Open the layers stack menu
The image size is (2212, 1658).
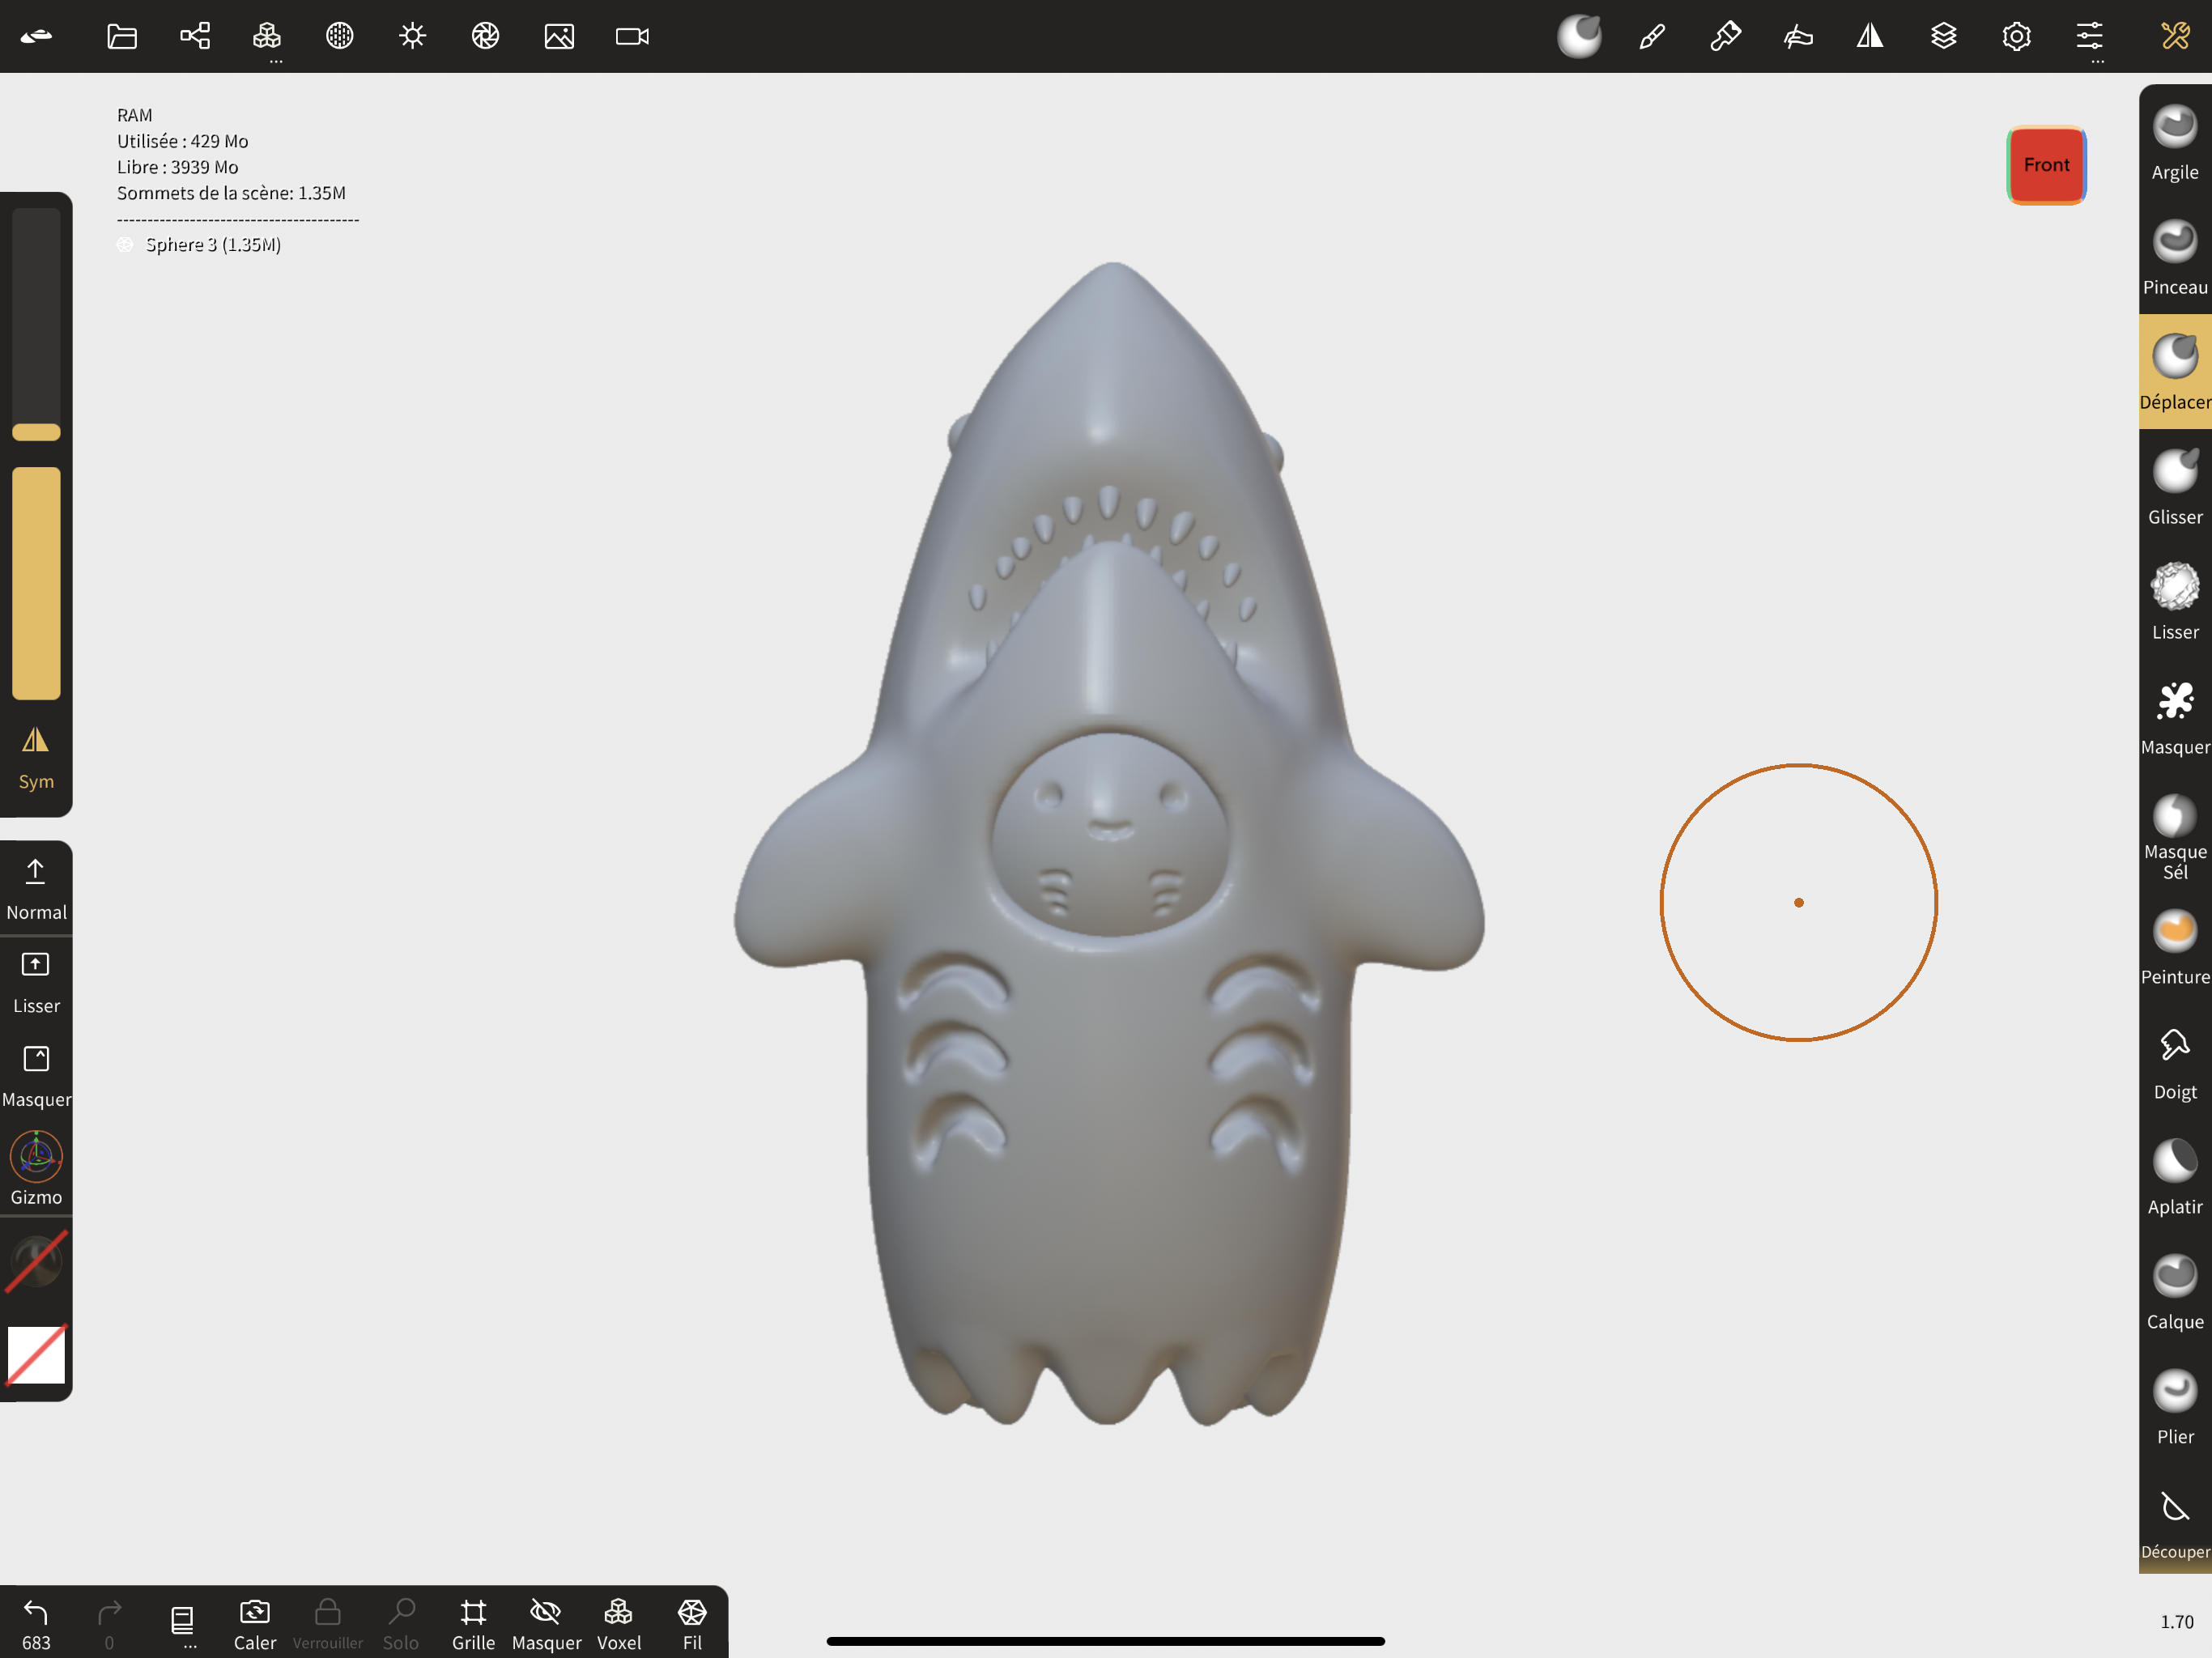tap(1943, 37)
